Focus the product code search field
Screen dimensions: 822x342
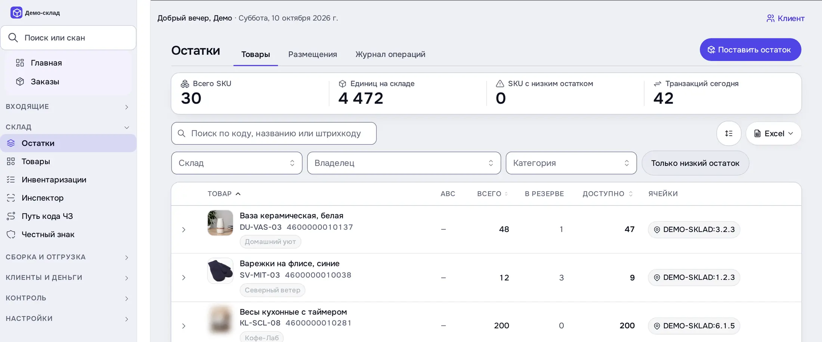point(274,133)
